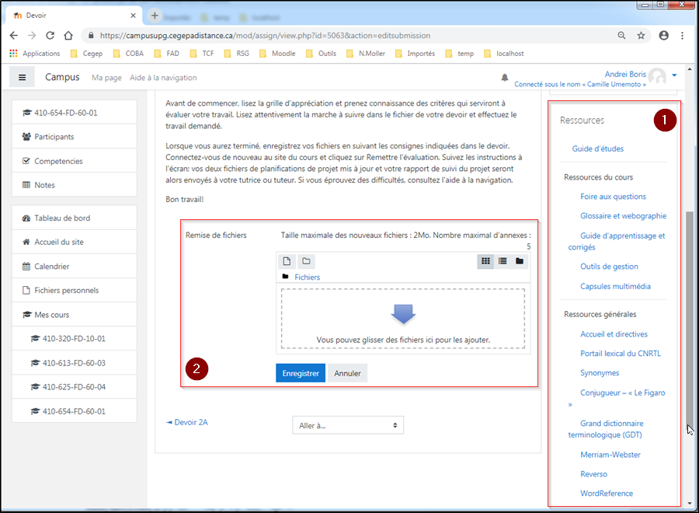This screenshot has height=513, width=699.
Task: Click the hamburger menu toggle button
Action: (22, 78)
